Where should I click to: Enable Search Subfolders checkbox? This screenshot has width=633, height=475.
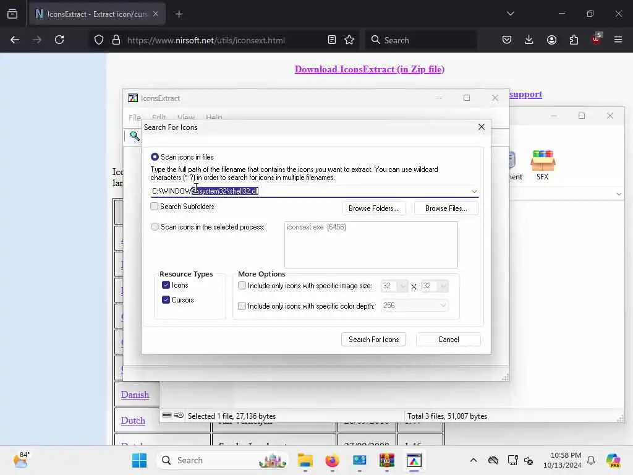click(x=154, y=207)
